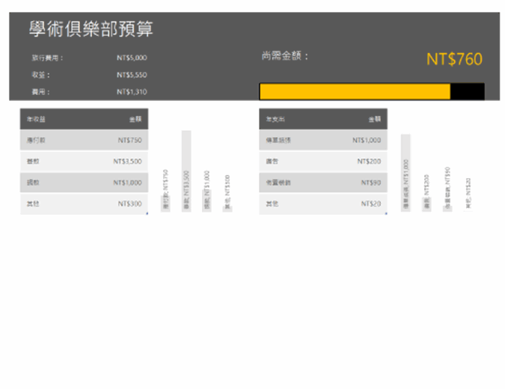Click the 金額 header in the income table

coord(135,119)
